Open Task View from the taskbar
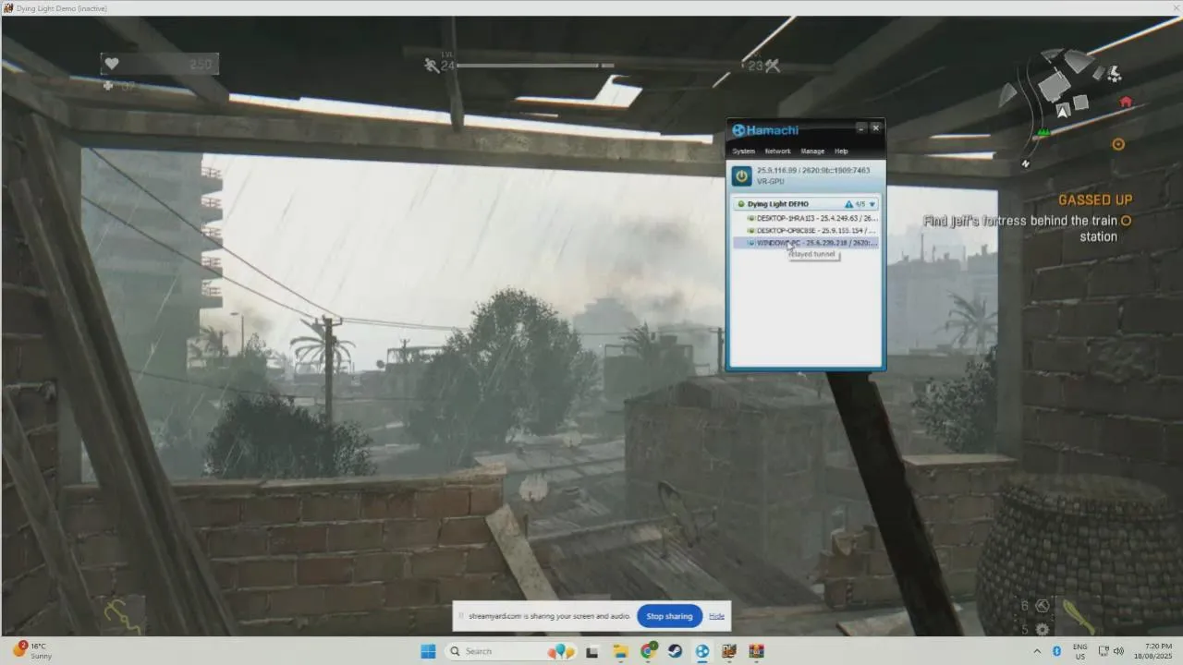This screenshot has width=1183, height=665. 591,651
